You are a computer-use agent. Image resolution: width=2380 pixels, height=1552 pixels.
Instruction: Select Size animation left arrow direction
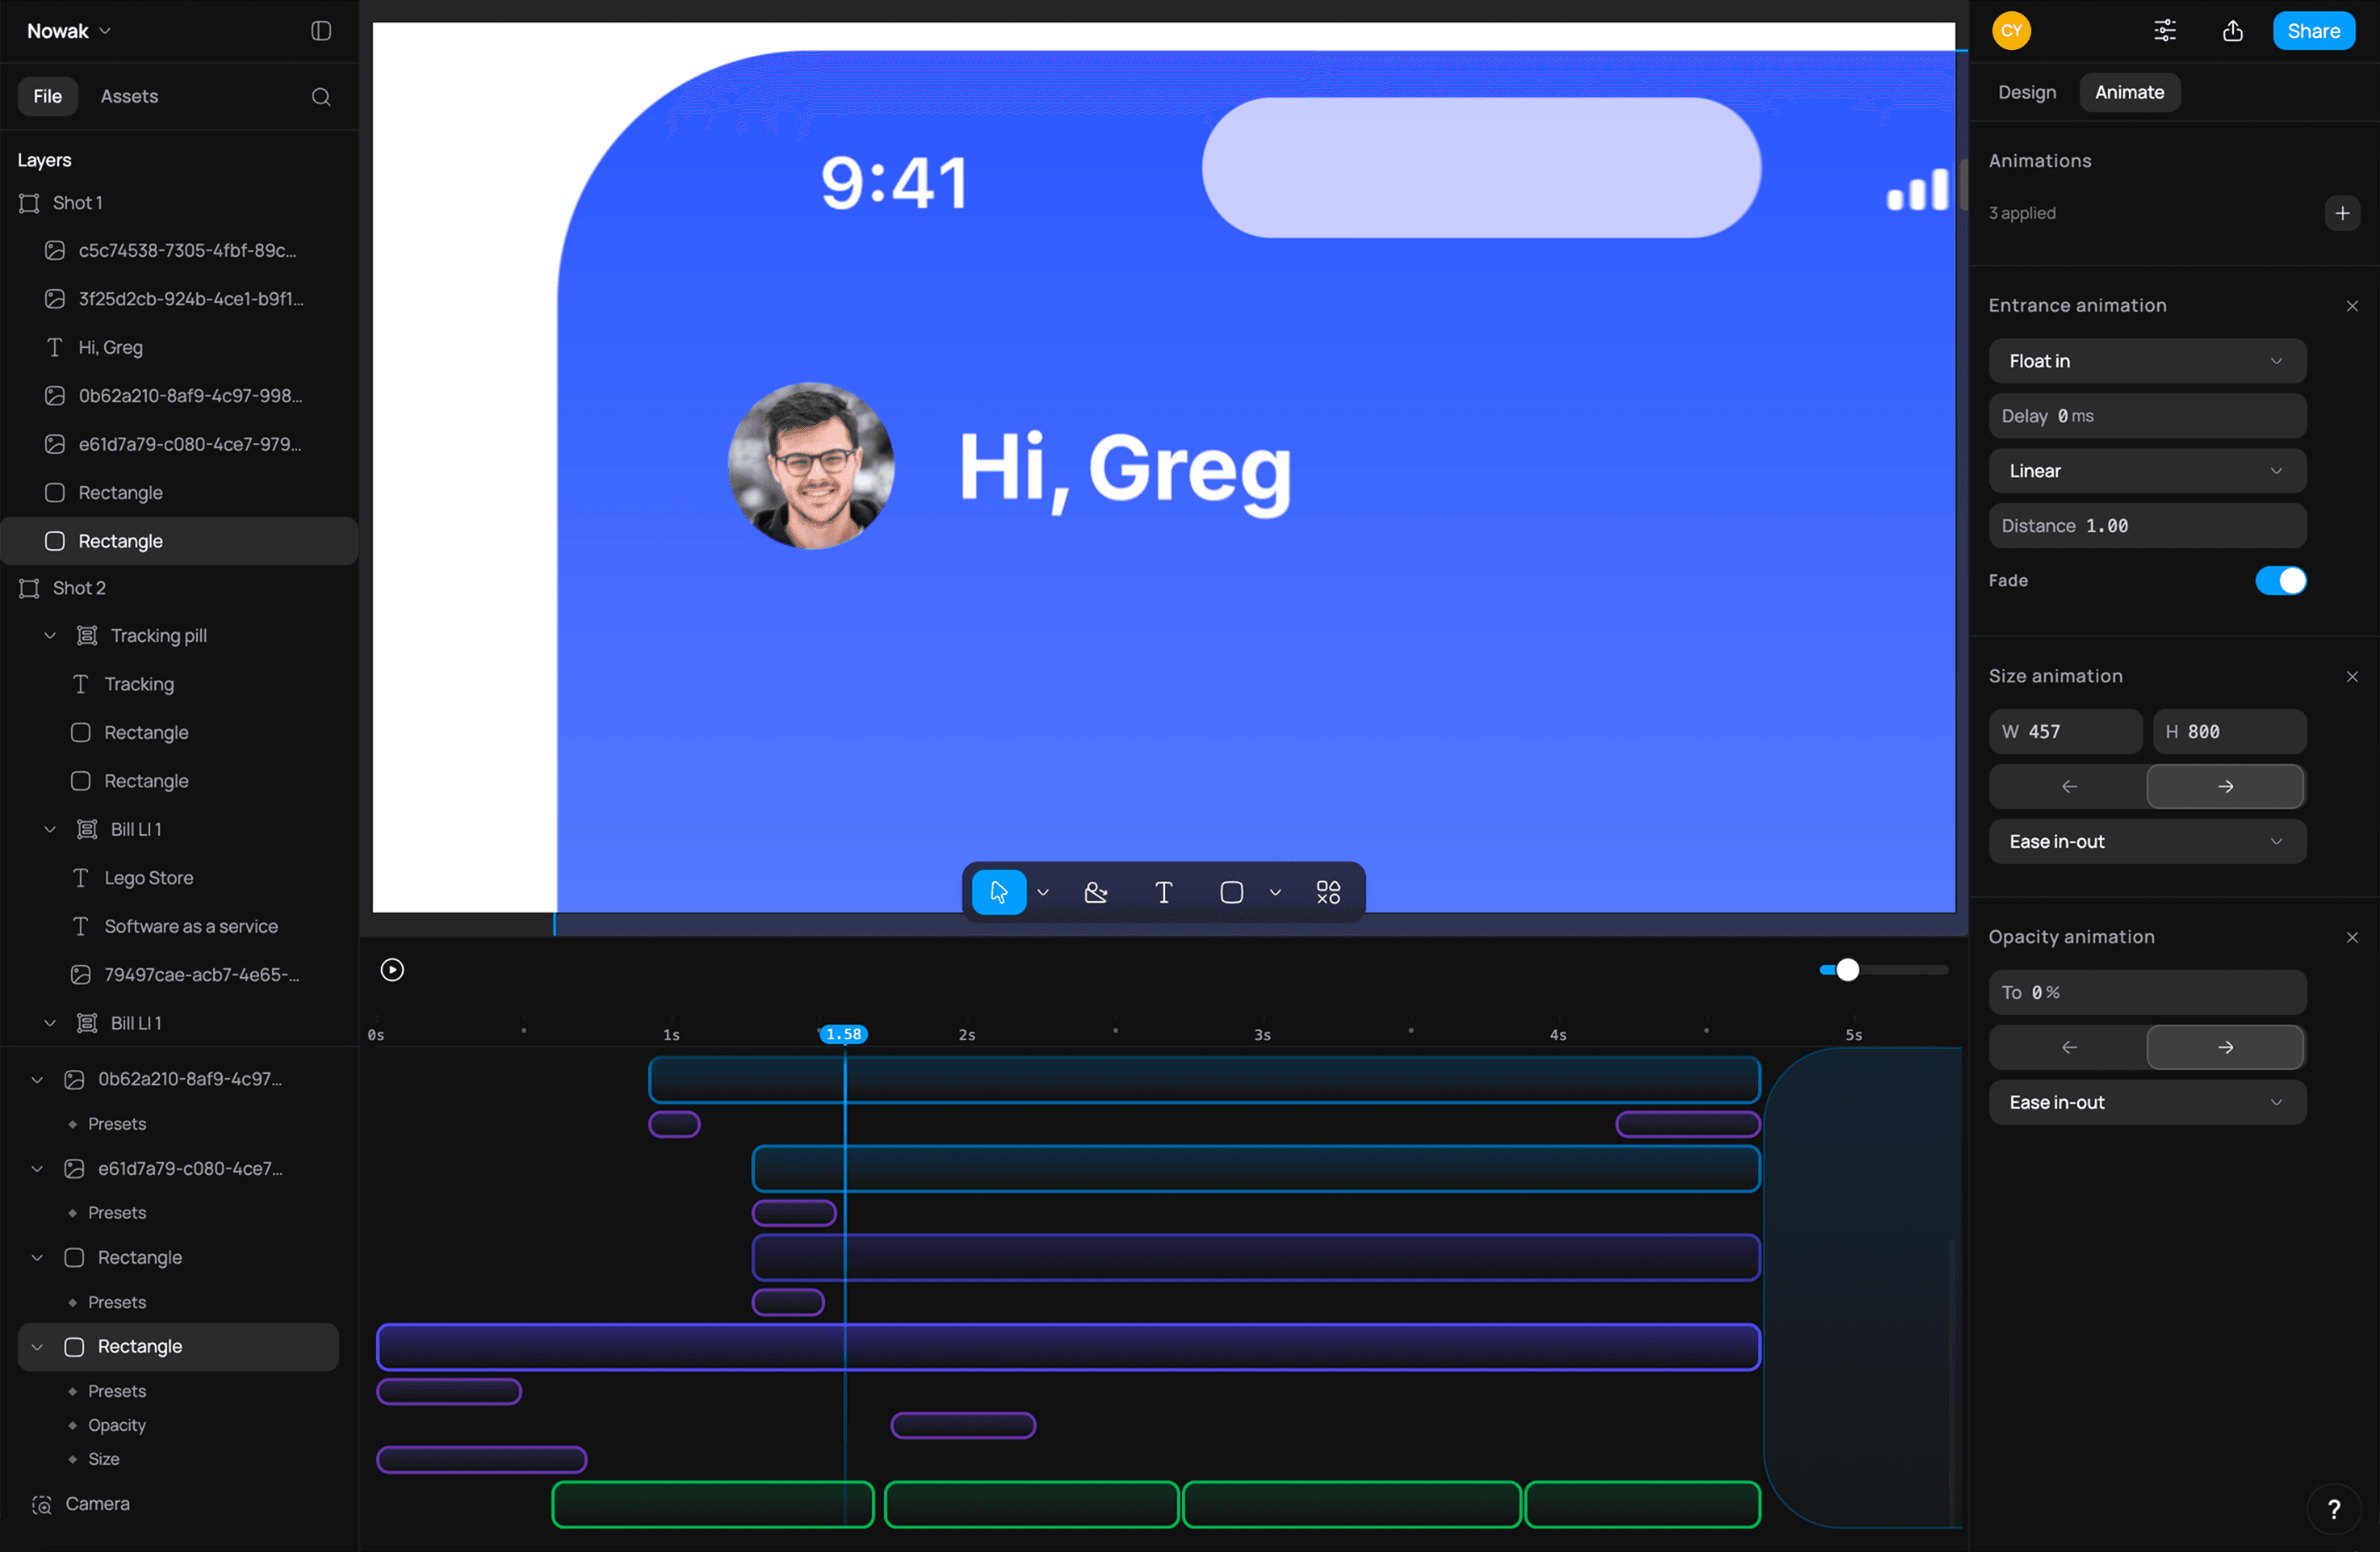(x=2068, y=786)
